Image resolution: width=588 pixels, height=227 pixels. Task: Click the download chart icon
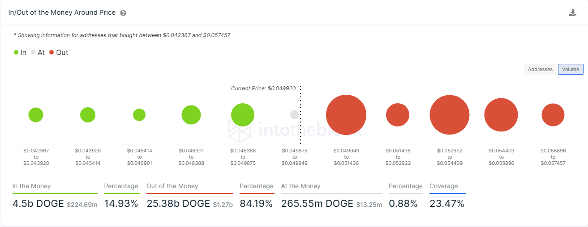(x=572, y=13)
